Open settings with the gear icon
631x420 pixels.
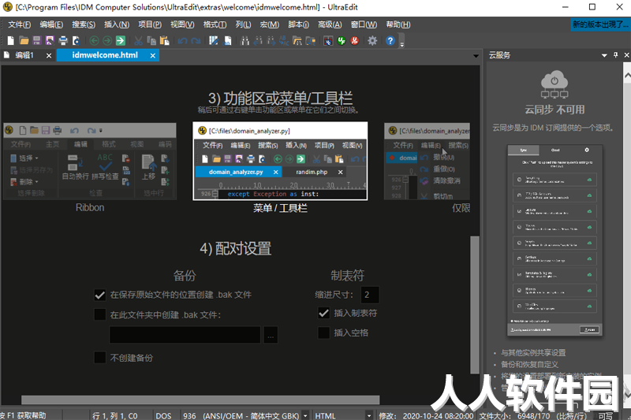(x=372, y=41)
